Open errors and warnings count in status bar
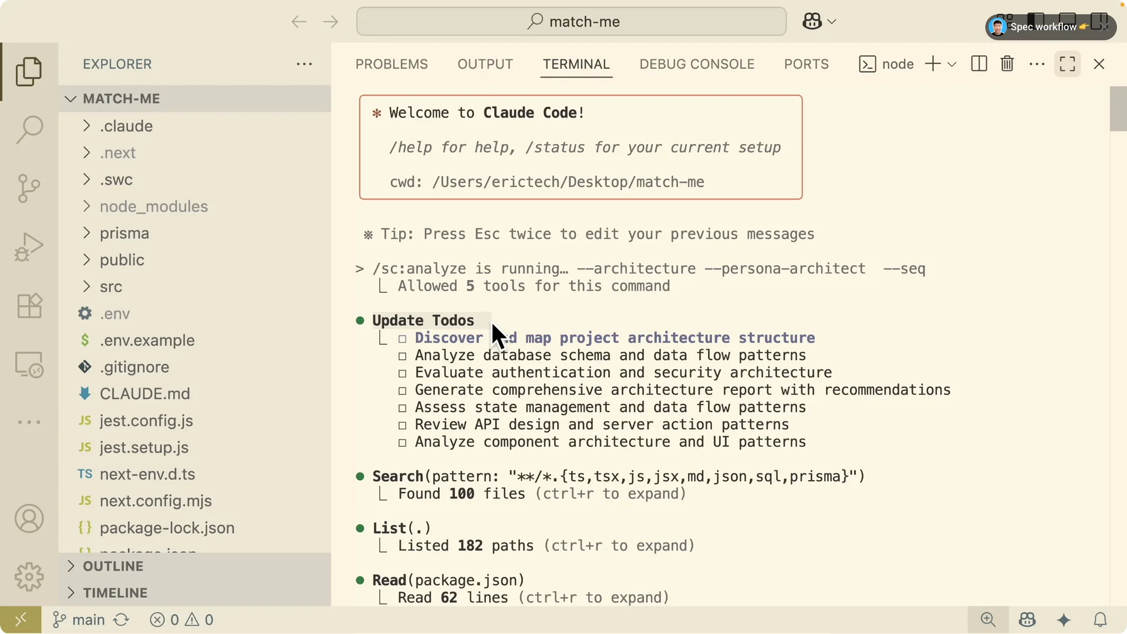The height and width of the screenshot is (634, 1127). pyautogui.click(x=181, y=620)
